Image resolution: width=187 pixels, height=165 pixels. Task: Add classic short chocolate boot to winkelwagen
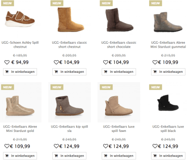point(119,72)
